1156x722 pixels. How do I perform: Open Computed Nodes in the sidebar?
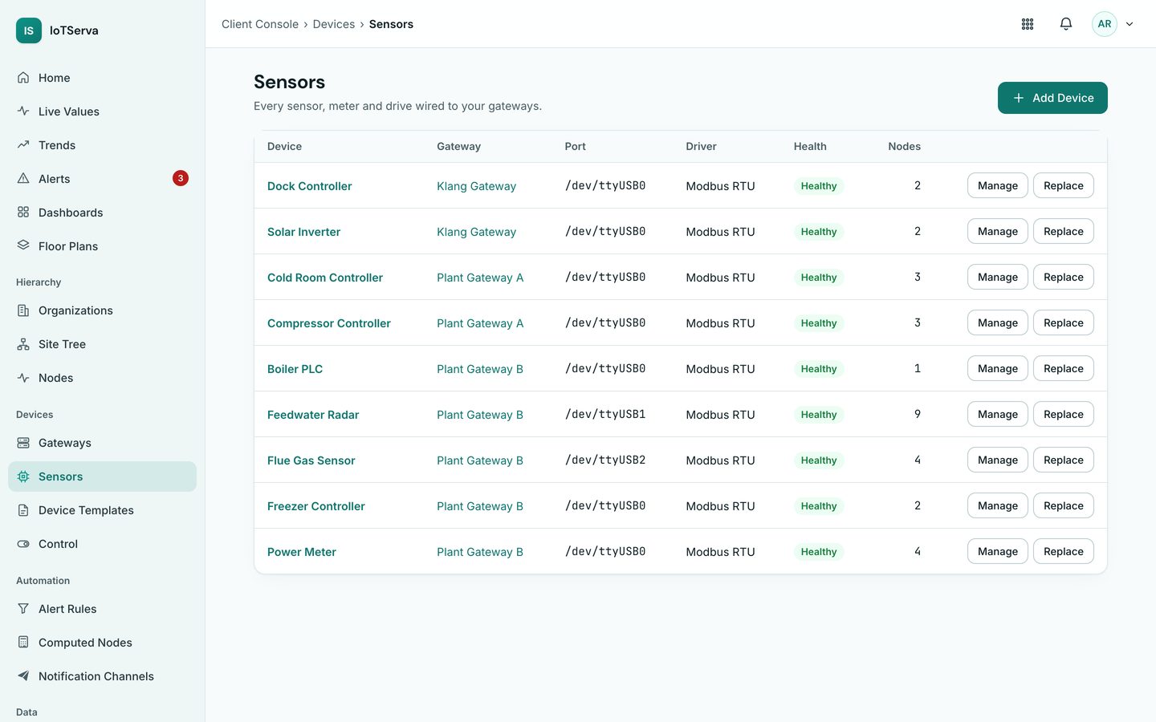pyautogui.click(x=102, y=643)
